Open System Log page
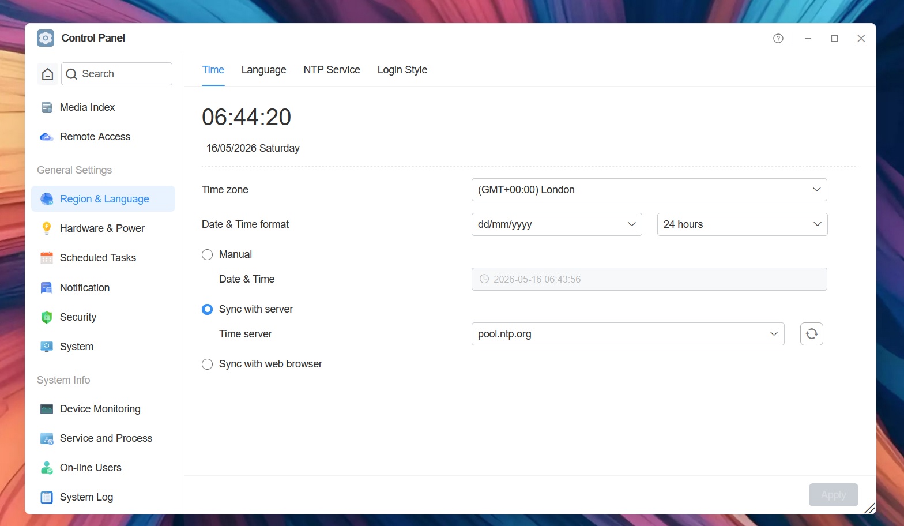Viewport: 904px width, 526px height. [103, 497]
